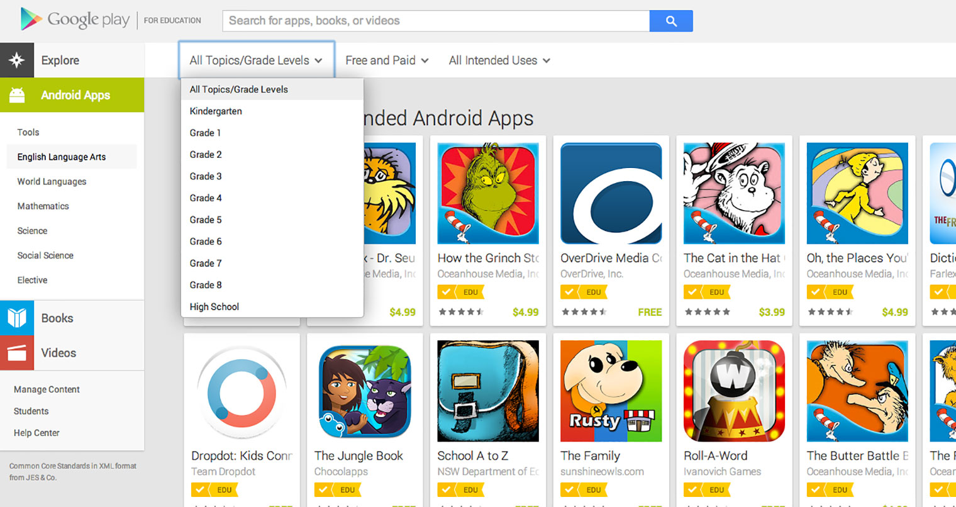The width and height of the screenshot is (956, 507).
Task: Open the Videos clapperboard icon
Action: (17, 353)
